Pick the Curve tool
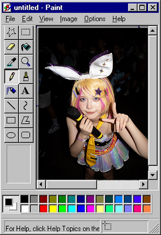The image size is (161, 235). click(x=26, y=106)
